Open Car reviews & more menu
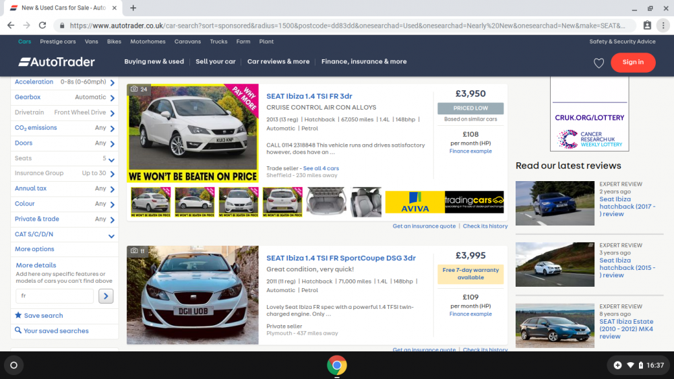Viewport: 674px width, 379px height. click(x=278, y=61)
